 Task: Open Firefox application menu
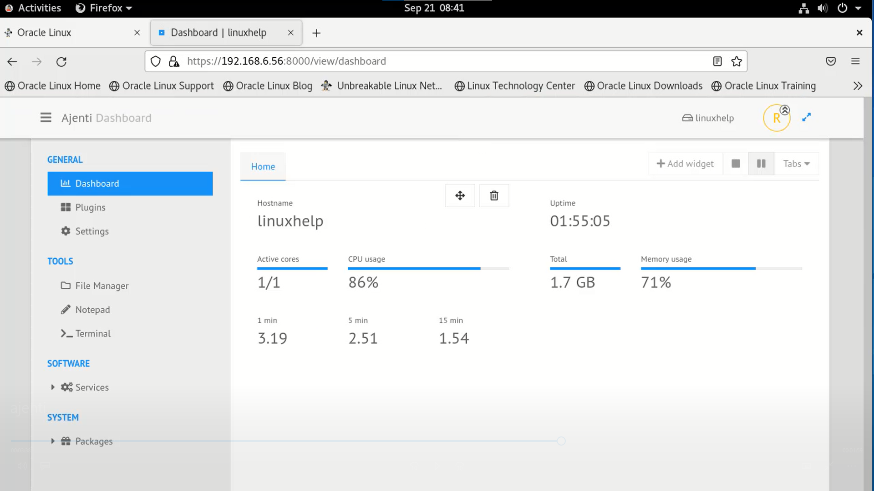855,61
